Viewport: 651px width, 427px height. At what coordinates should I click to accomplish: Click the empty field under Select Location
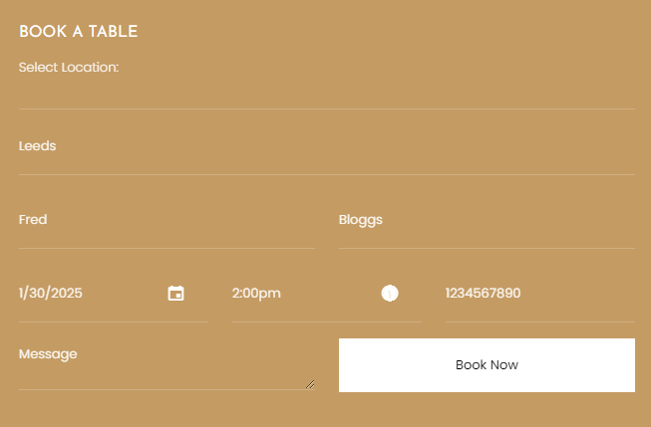coord(327,95)
